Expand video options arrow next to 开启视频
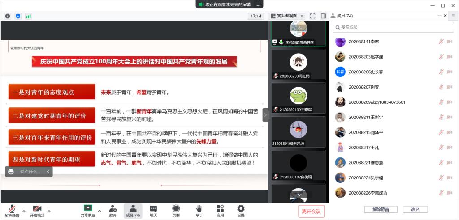The image size is (459, 220). pos(49,211)
